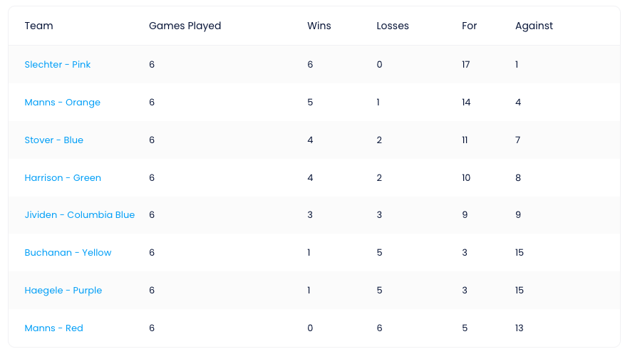Click Slechter - Pink's Wins value 6

[310, 65]
